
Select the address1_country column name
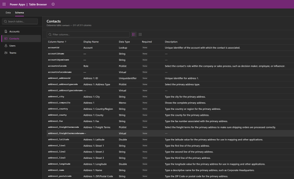(58, 109)
